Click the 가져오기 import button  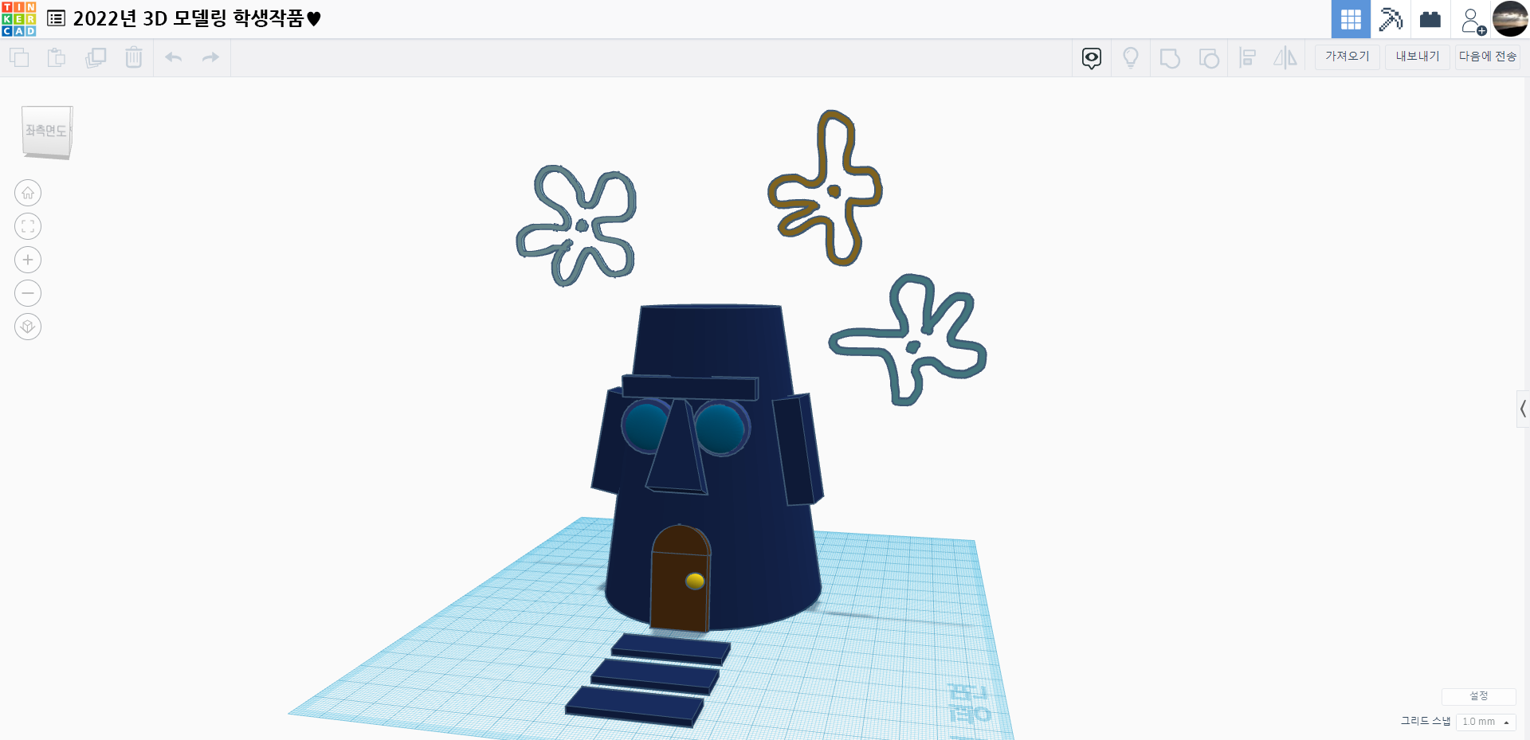[x=1348, y=57]
